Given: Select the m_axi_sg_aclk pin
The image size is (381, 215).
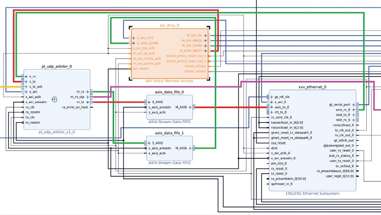Looking at the screenshot, I should [x=144, y=53].
